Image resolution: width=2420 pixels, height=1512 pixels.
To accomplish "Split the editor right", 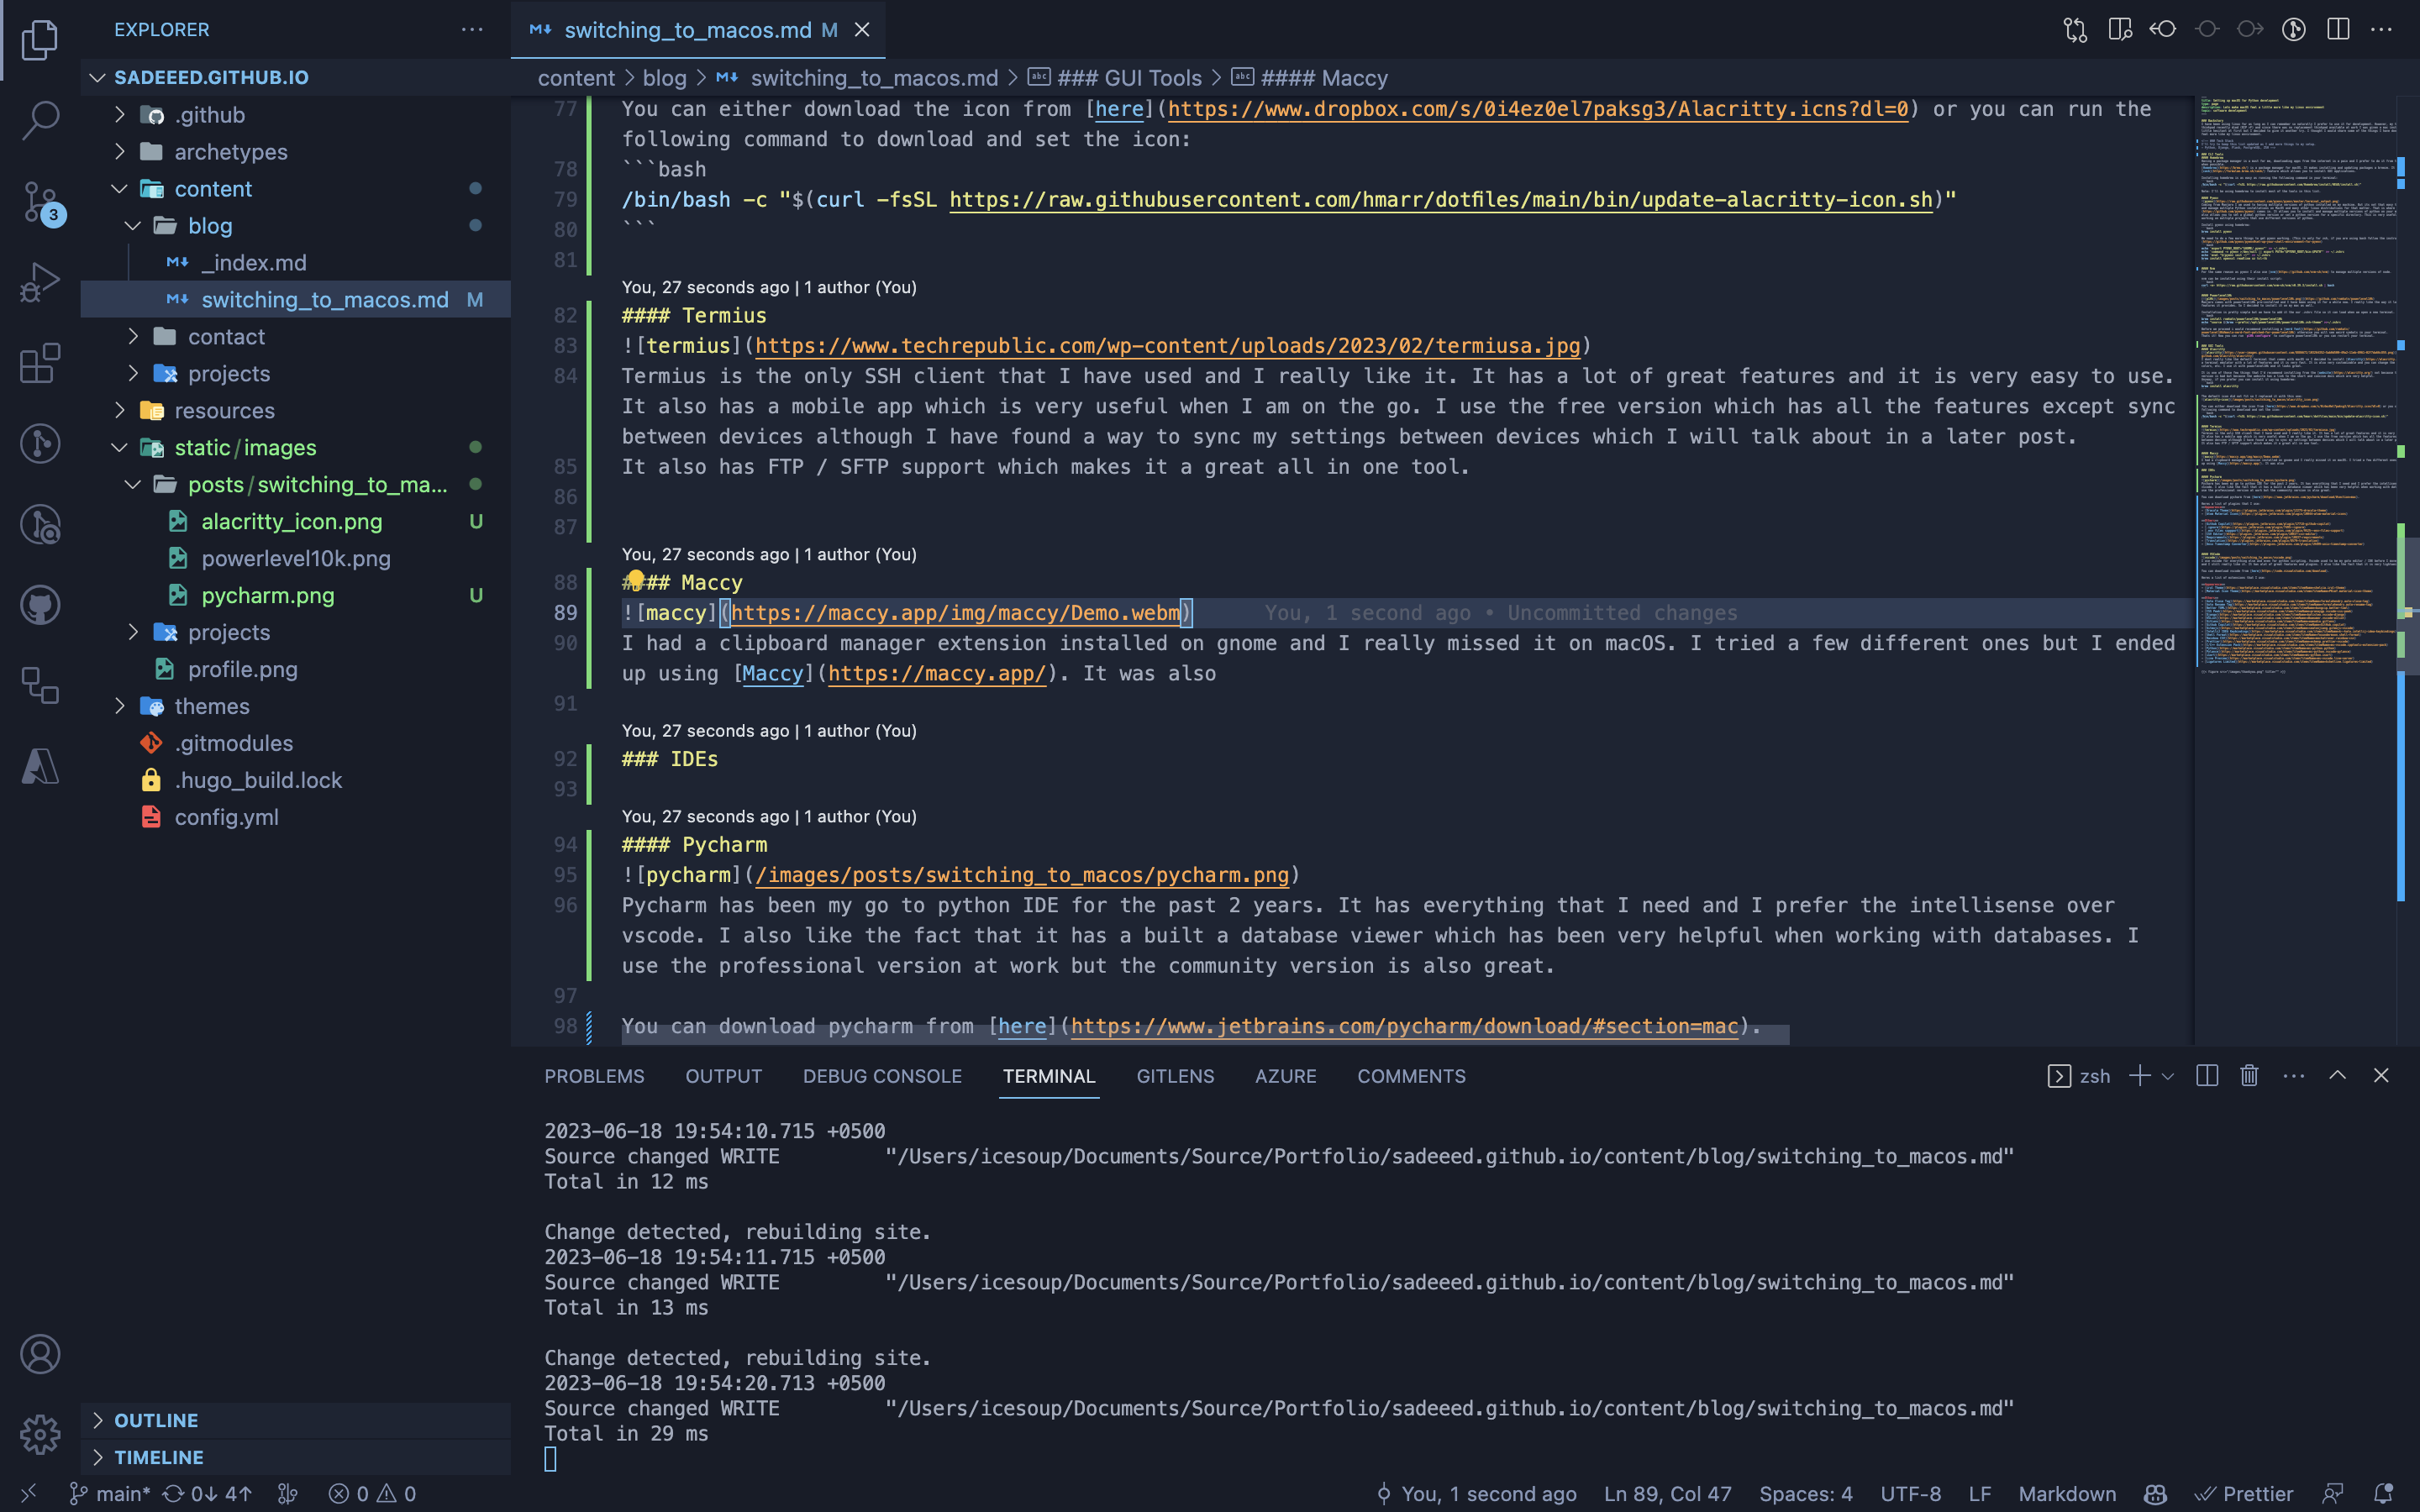I will (2338, 30).
